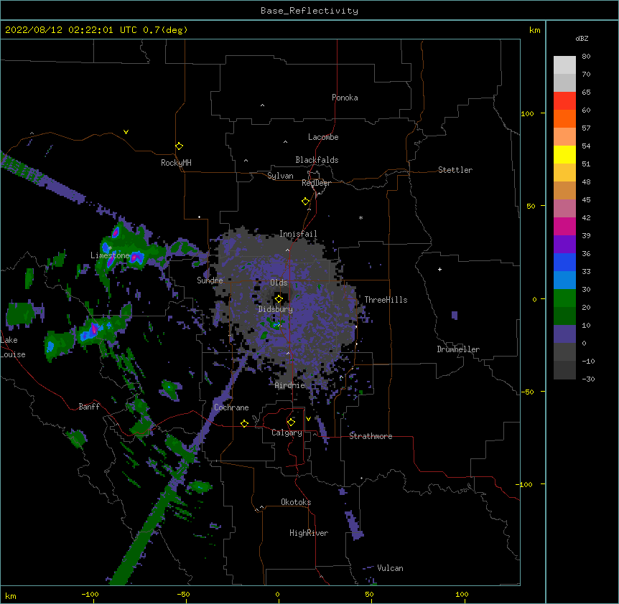Click the Banff label
The image size is (619, 604).
(x=89, y=407)
